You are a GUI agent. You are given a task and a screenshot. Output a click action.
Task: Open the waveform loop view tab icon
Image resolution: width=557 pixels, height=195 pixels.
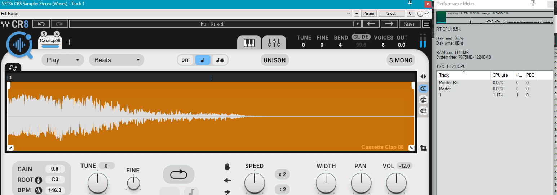[x=13, y=67]
